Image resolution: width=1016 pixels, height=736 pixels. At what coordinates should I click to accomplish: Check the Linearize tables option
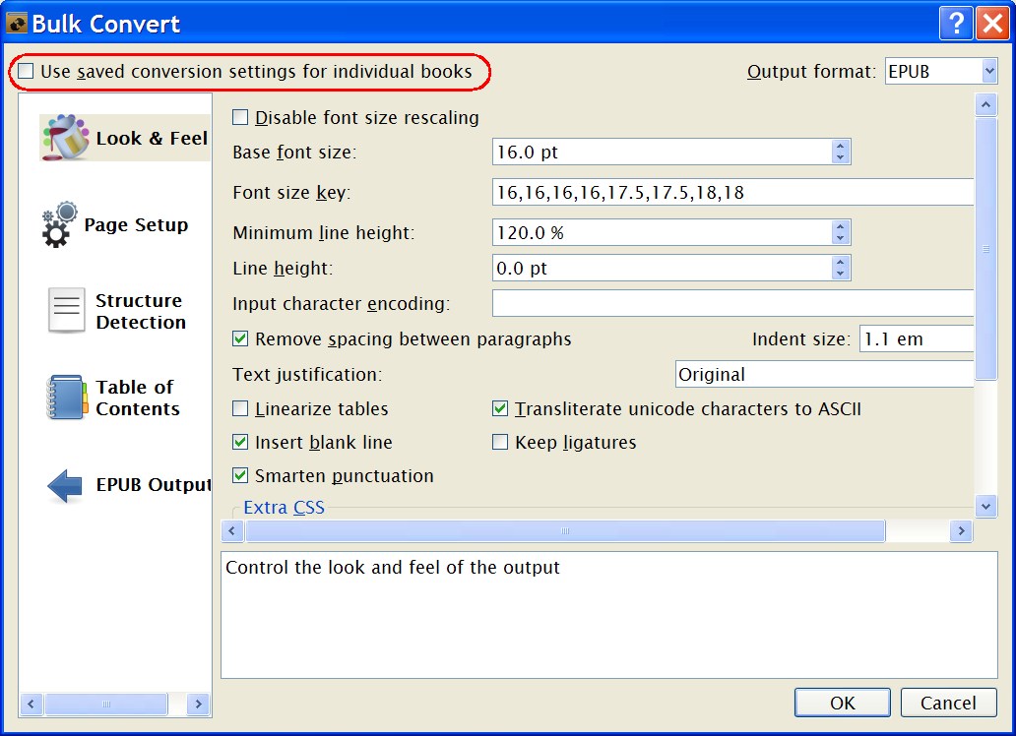click(240, 408)
